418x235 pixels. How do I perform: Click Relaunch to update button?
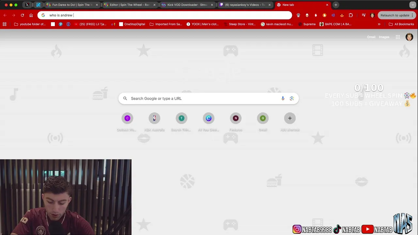pos(394,15)
